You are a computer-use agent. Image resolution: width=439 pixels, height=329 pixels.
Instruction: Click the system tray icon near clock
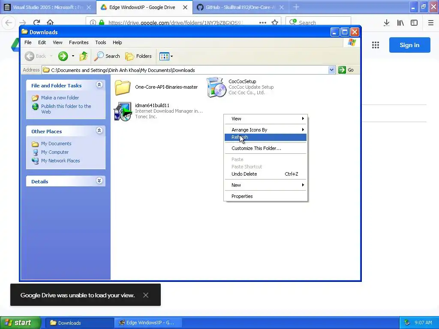coord(407,323)
